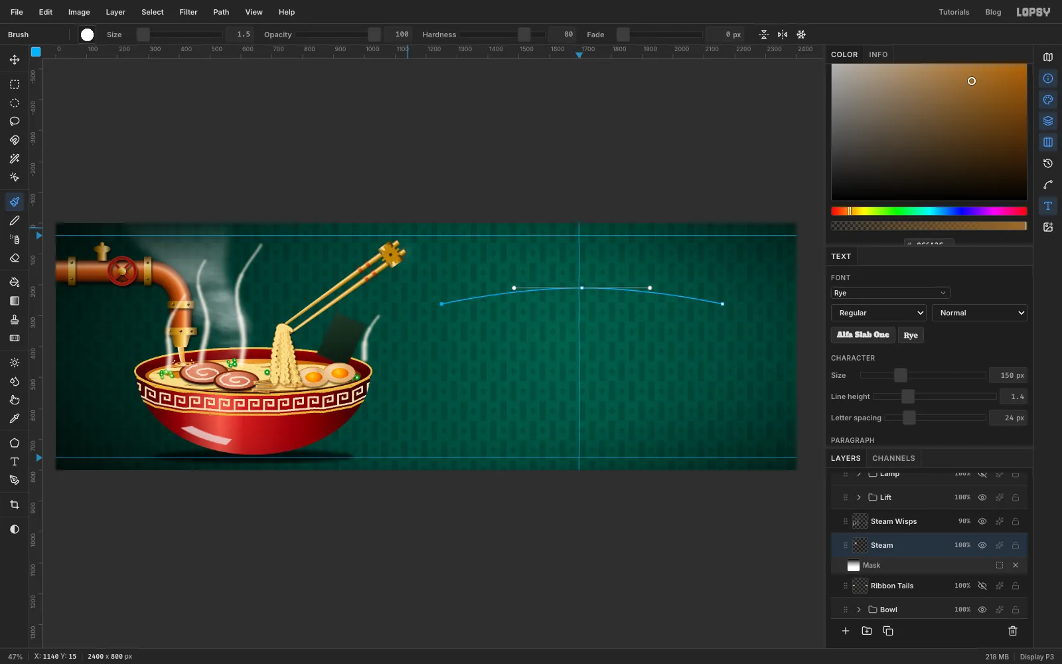Viewport: 1062px width, 664px height.
Task: Choose the Alfa Slab One font button
Action: pyautogui.click(x=863, y=335)
